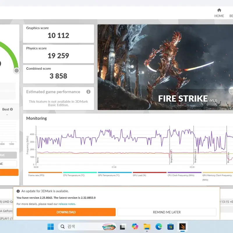Select the Physics score value 19 259
Image resolution: width=233 pixels, height=233 pixels.
(x=59, y=56)
